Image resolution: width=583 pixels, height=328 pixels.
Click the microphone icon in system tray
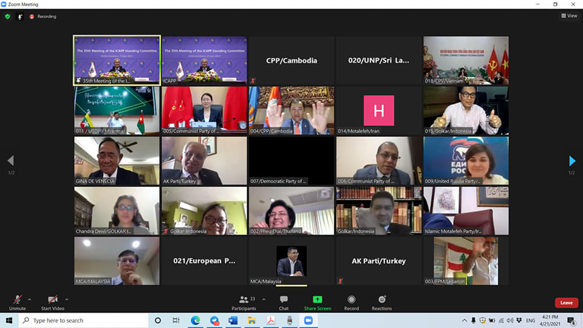point(473,320)
